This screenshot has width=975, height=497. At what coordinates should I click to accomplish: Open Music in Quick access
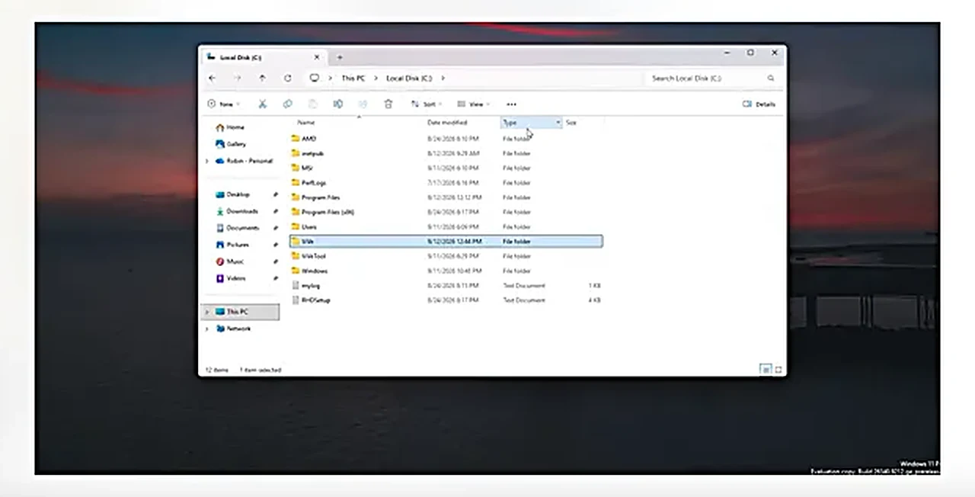(x=235, y=261)
